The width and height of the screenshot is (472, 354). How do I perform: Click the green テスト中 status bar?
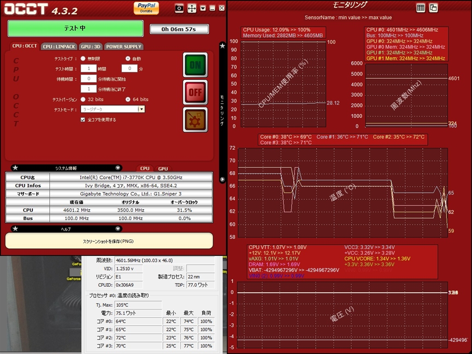point(75,28)
